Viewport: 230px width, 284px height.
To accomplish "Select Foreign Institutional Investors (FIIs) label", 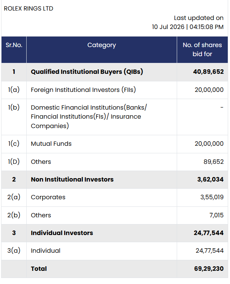I will coord(83,90).
